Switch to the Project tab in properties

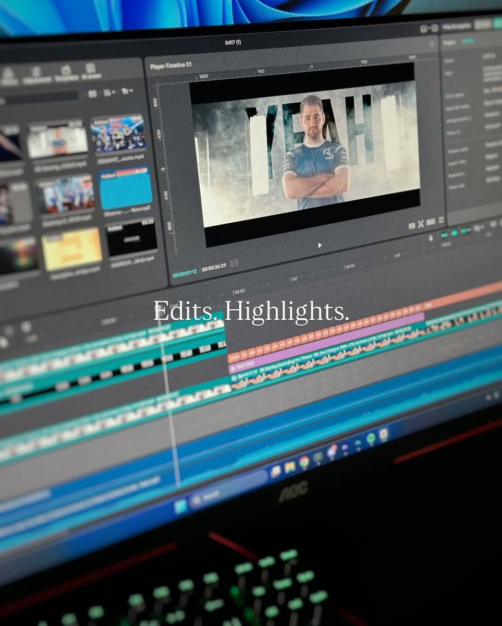pos(449,42)
